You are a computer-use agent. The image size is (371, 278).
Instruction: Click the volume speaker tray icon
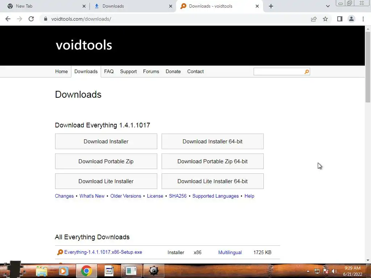pos(334,271)
